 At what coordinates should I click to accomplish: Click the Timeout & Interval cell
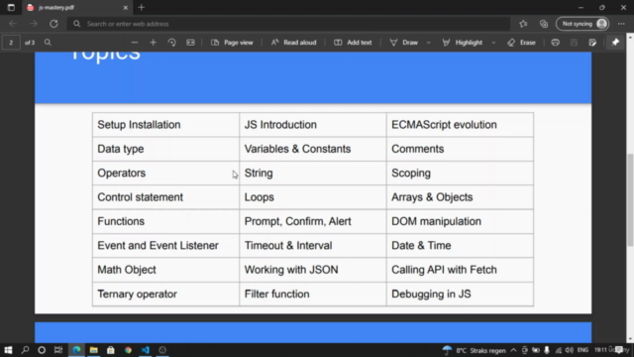tap(313, 246)
